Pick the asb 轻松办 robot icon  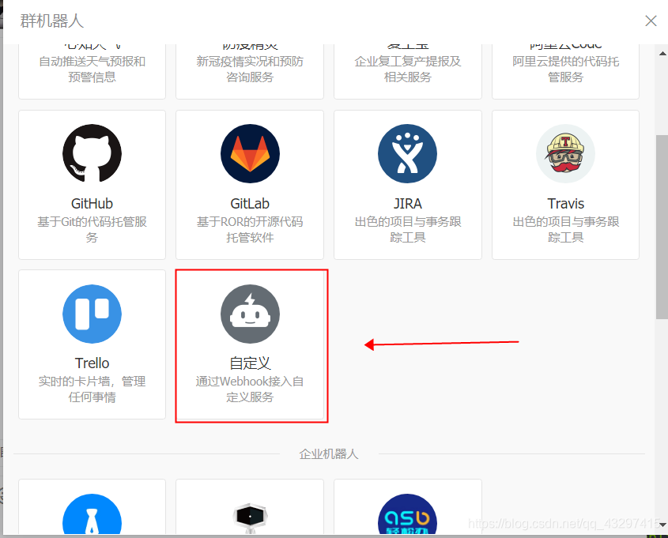click(408, 514)
